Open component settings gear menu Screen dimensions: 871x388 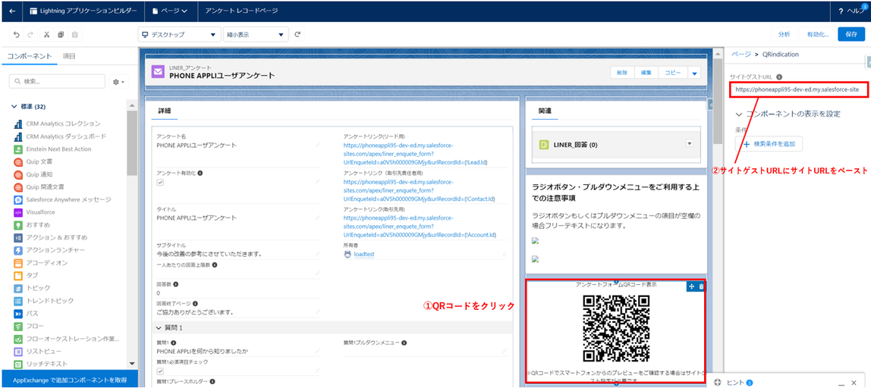(x=119, y=82)
